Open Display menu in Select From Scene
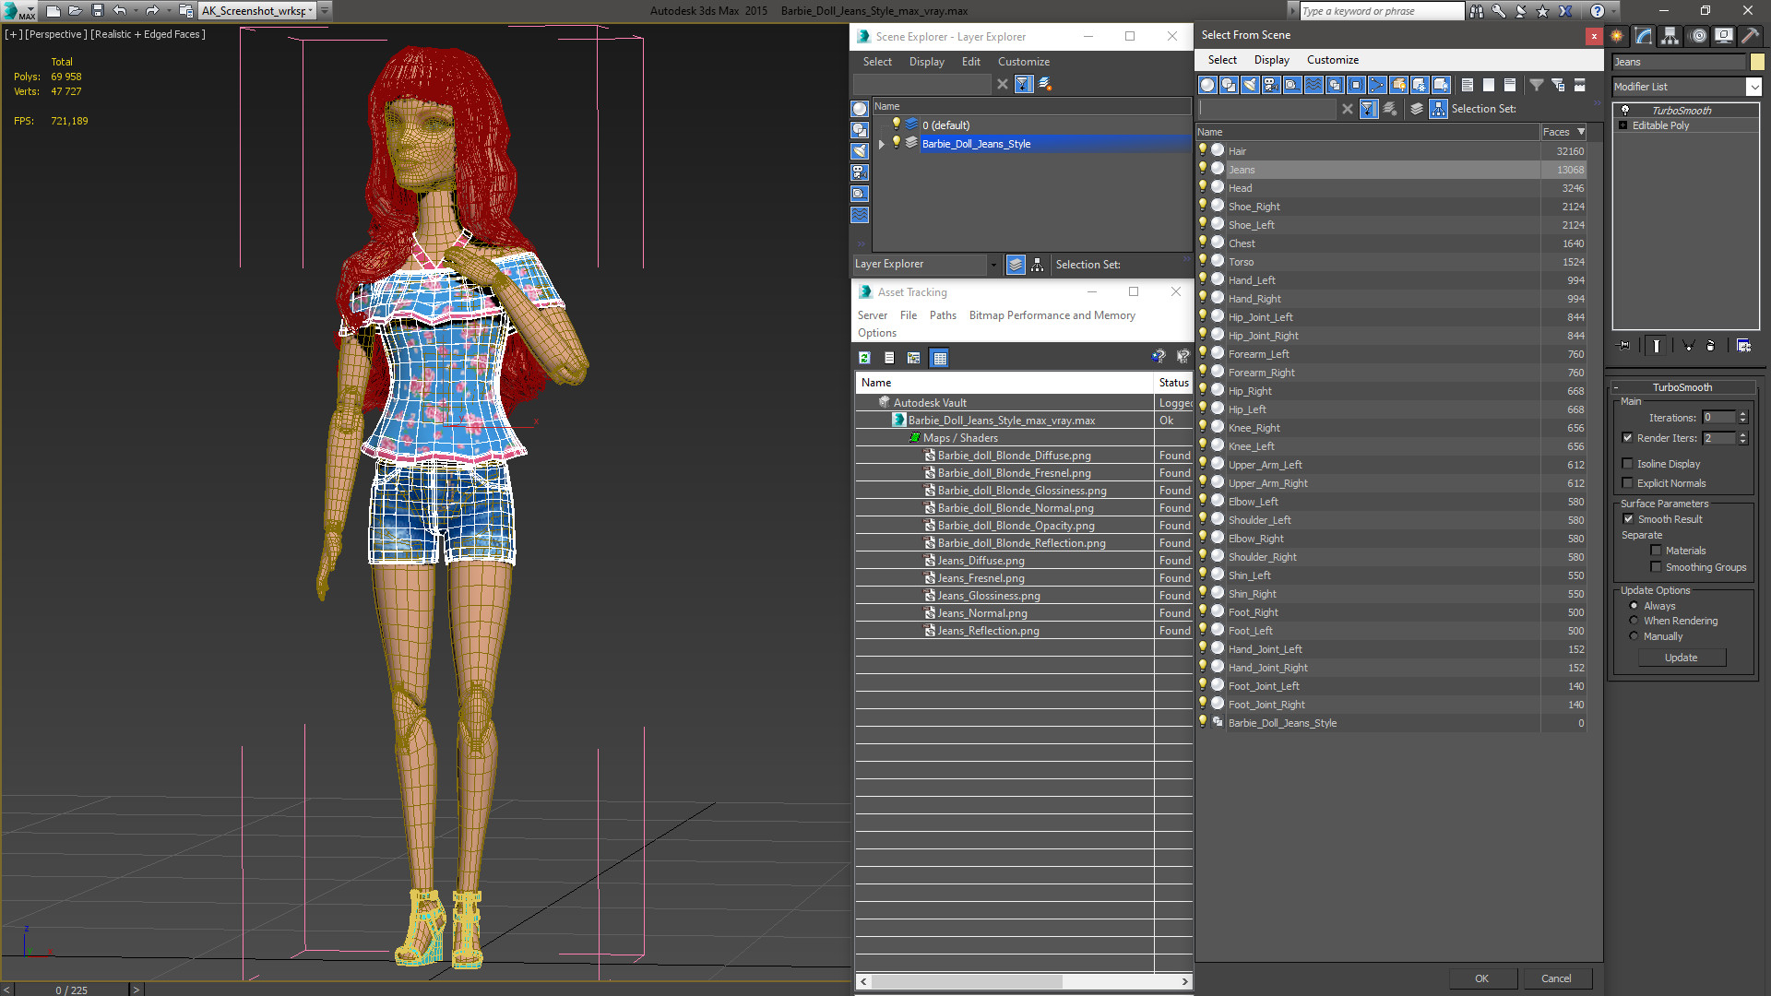Screen dimensions: 1771x996 1271,60
